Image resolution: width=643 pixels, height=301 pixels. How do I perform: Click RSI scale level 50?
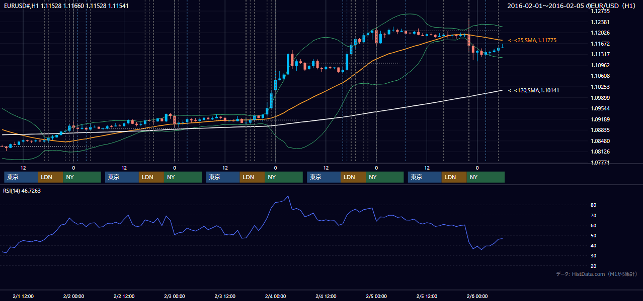594,235
